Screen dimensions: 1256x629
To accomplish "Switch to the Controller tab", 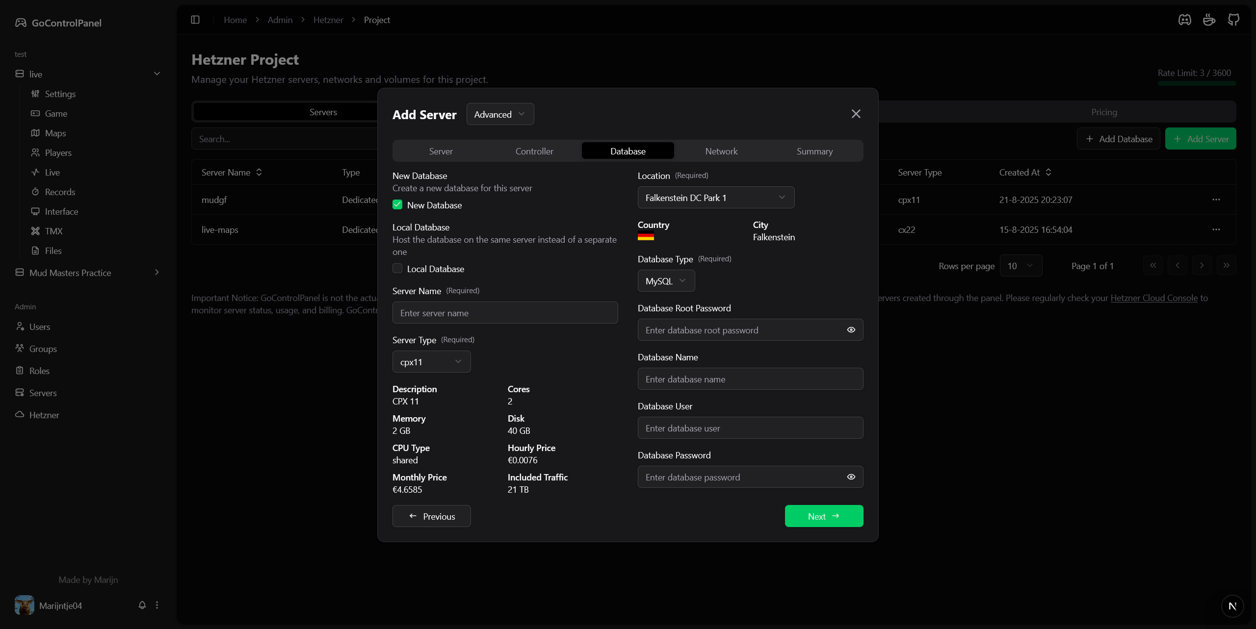I will click(x=534, y=151).
